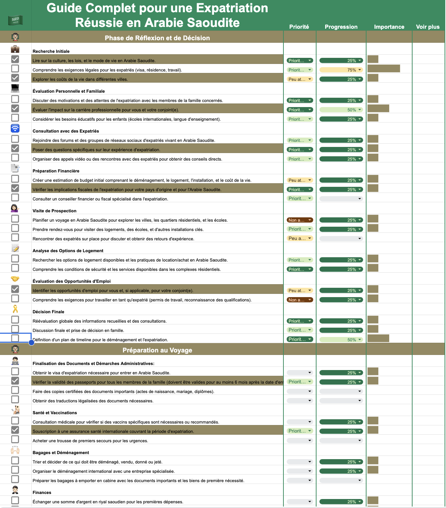This screenshot has width=446, height=508.
Task: Select the 'Préparation au Voyage' section title
Action: (x=157, y=350)
